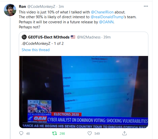Click the Ron display name

pyautogui.click(x=22, y=7)
